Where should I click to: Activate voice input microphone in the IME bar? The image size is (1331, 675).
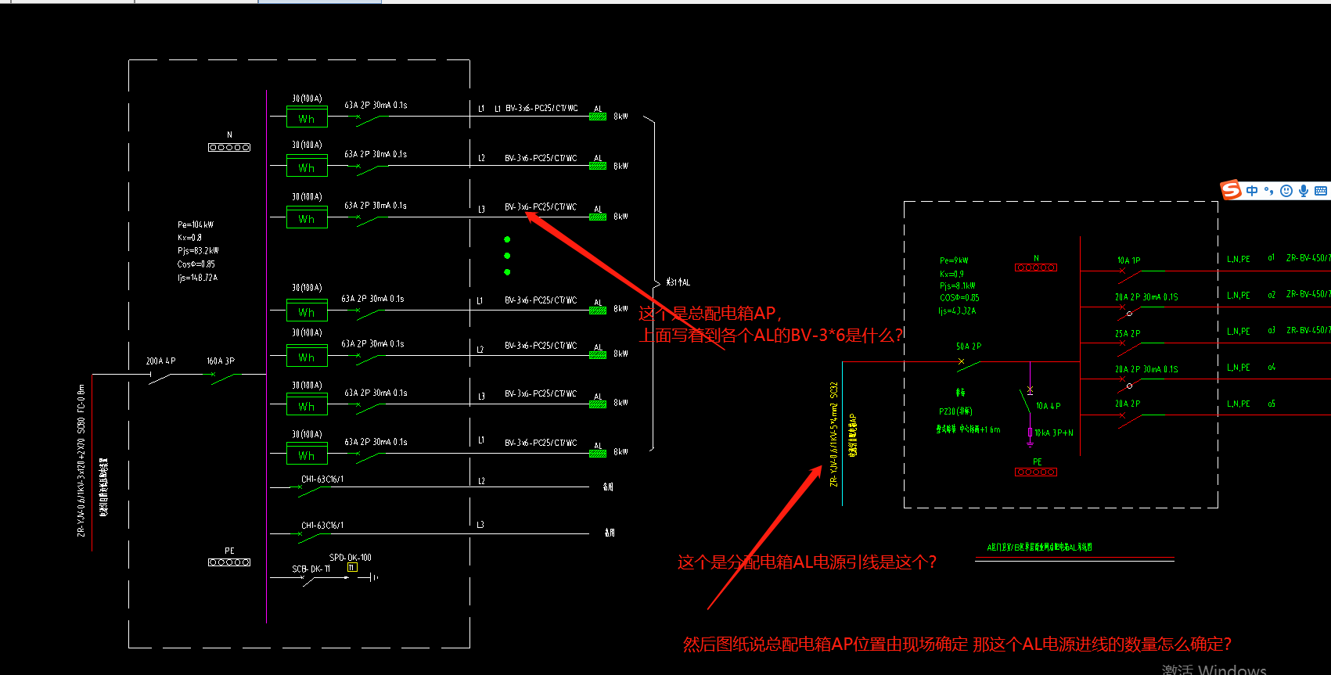[x=1304, y=191]
